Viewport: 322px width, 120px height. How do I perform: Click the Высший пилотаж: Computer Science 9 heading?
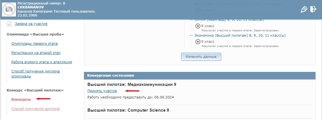(128, 110)
